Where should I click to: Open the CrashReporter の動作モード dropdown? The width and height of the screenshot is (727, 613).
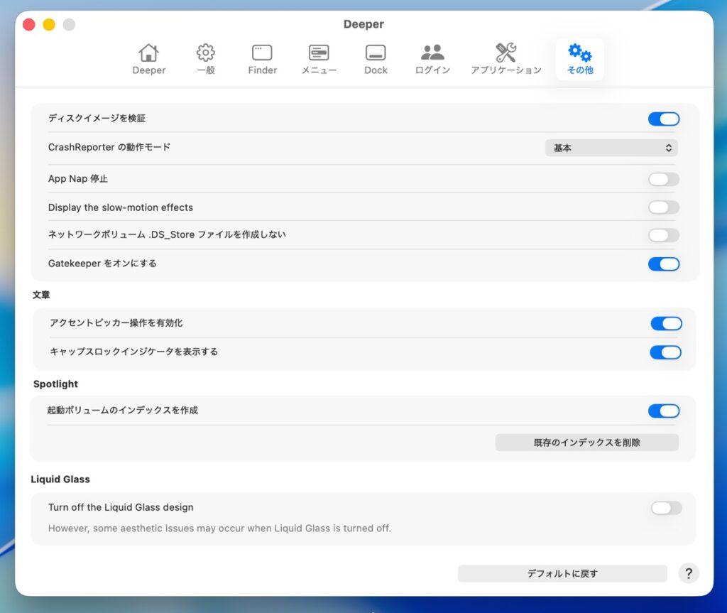(611, 148)
